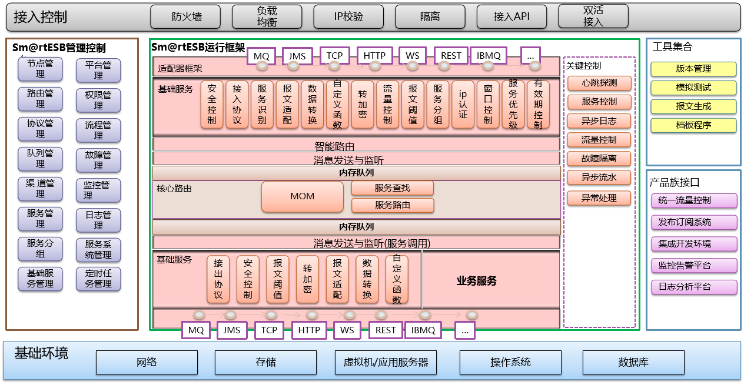Click the 数据库 block in 基础环境
This screenshot has width=744, height=385.
633,362
